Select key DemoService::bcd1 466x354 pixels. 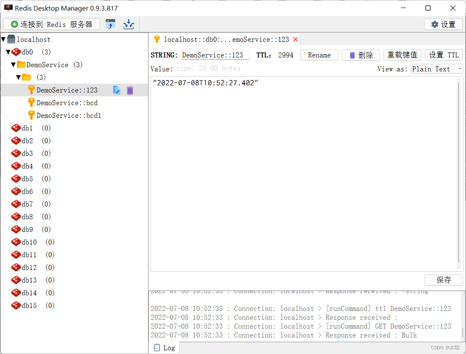[69, 115]
